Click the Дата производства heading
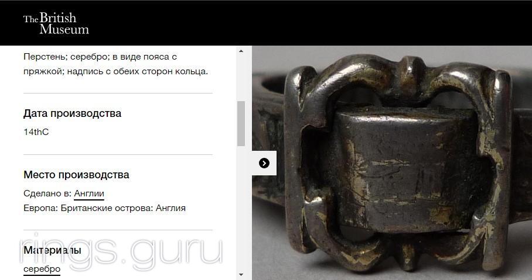Image resolution: width=532 pixels, height=280 pixels. click(x=72, y=113)
